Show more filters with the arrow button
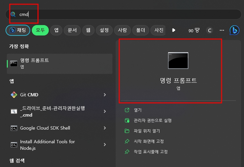This screenshot has height=167, width=244. pos(174,30)
